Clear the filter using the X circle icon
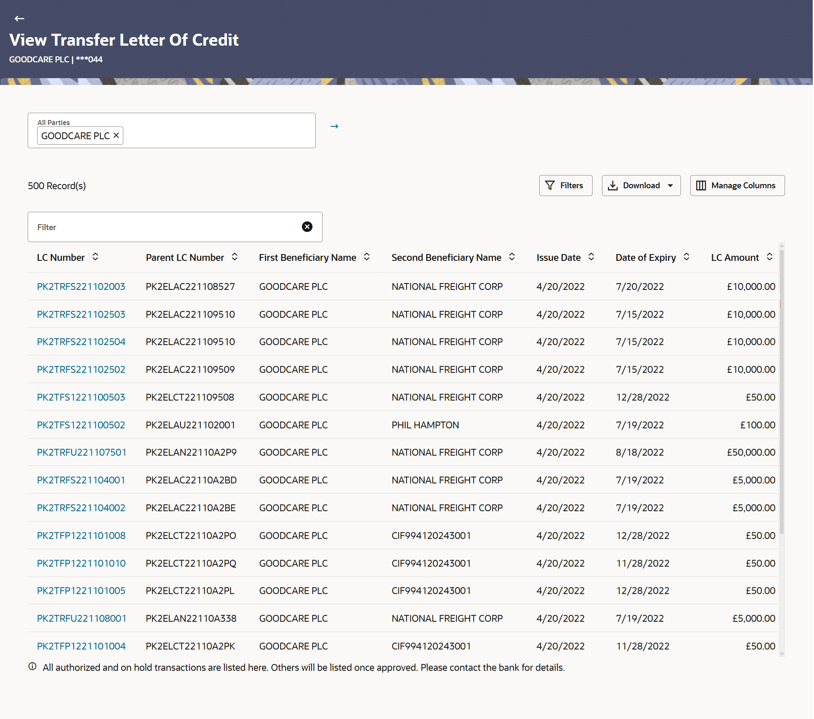814x719 pixels. click(x=307, y=227)
